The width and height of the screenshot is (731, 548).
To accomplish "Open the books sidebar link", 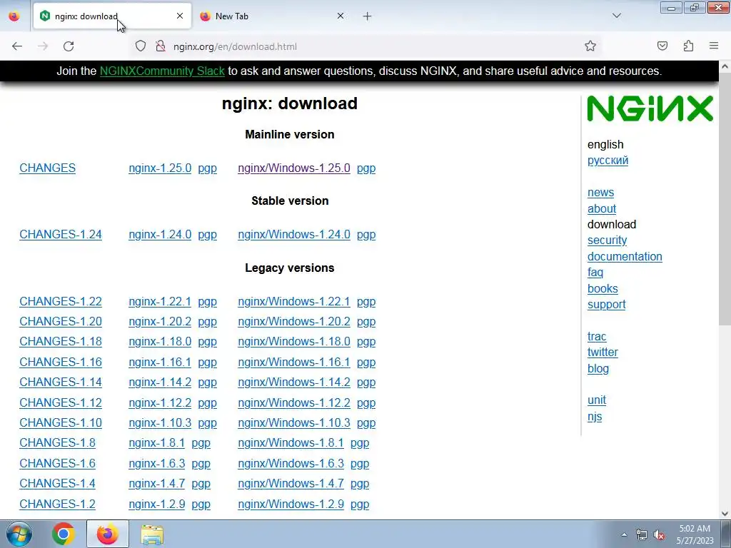I will (603, 288).
